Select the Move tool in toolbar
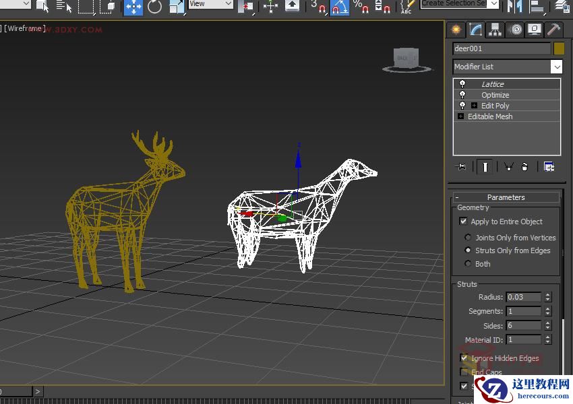 click(133, 7)
